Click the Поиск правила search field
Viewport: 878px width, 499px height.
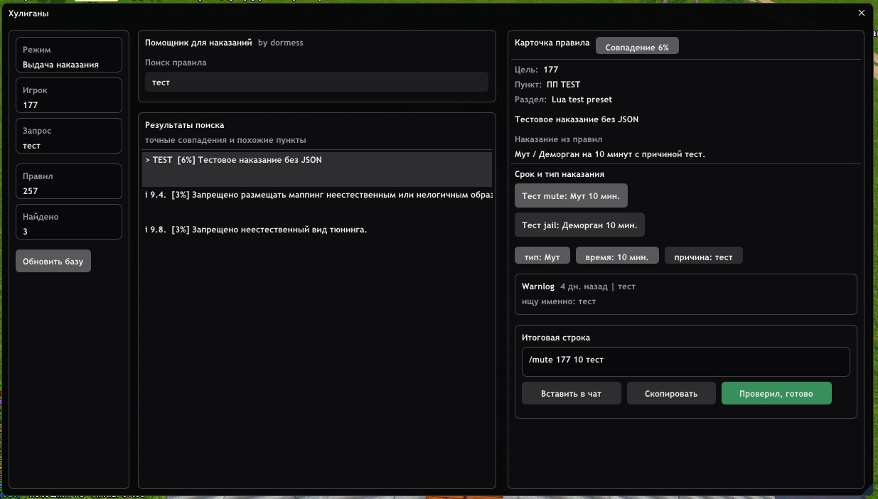316,82
